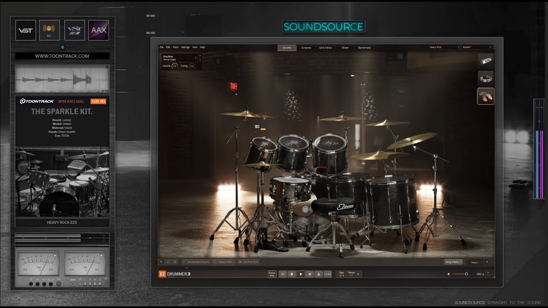This screenshot has height=308, width=548.
Task: Turn the CAL knob on VU panel
Action: click(59, 283)
